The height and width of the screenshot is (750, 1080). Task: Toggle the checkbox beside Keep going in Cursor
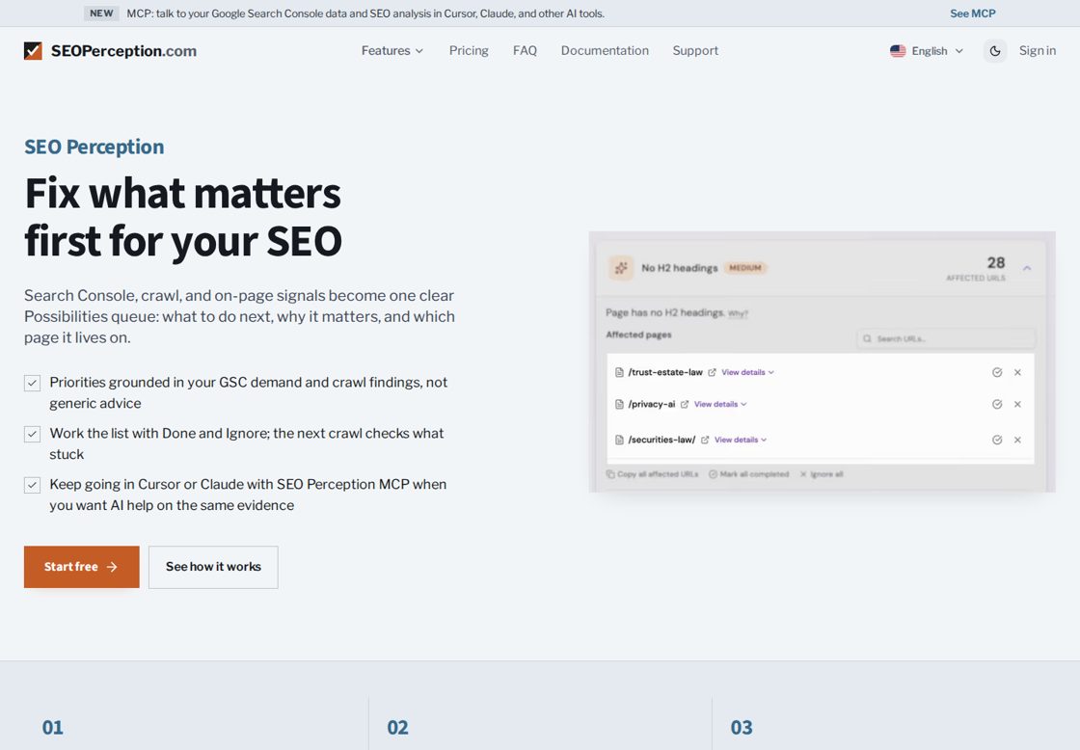click(x=33, y=485)
